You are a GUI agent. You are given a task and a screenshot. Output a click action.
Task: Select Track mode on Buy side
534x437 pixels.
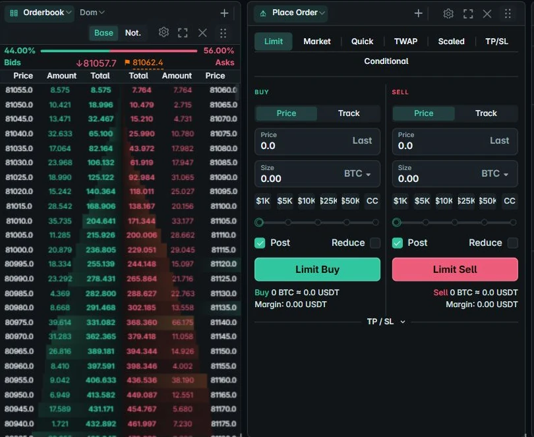pyautogui.click(x=349, y=113)
